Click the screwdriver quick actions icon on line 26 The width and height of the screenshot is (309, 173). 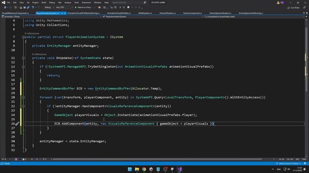pyautogui.click(x=17, y=124)
